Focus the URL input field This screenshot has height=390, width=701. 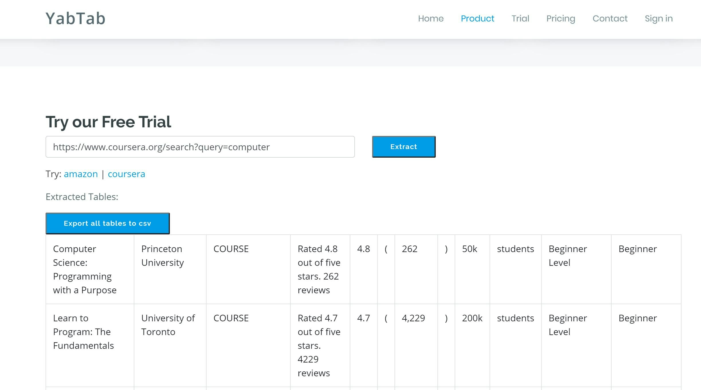[x=200, y=147]
